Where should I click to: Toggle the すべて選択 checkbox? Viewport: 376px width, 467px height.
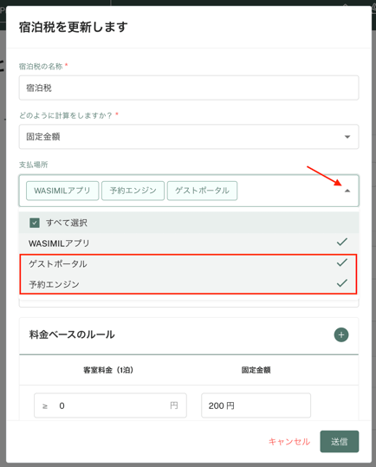(x=35, y=223)
